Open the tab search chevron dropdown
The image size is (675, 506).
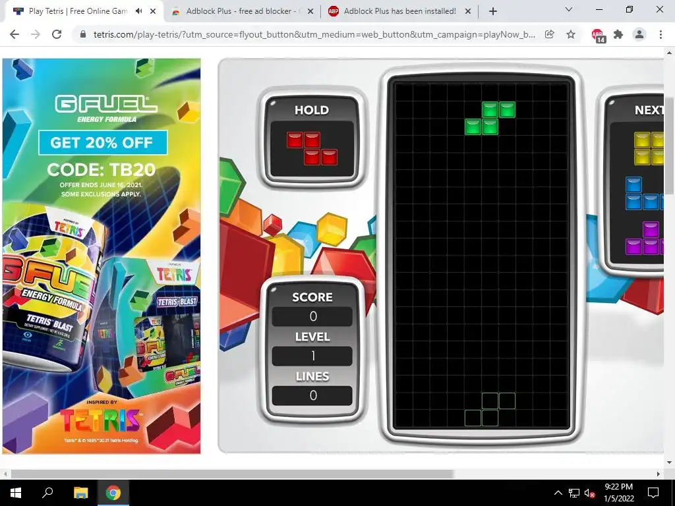(569, 9)
